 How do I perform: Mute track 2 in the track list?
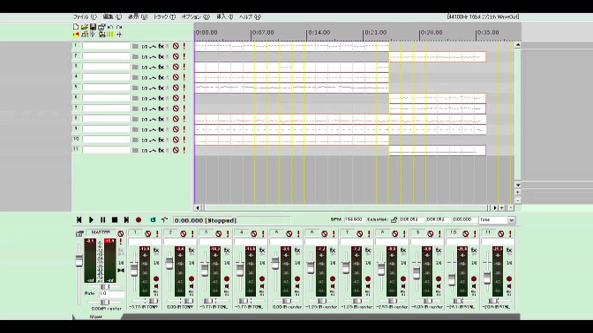[x=176, y=57]
